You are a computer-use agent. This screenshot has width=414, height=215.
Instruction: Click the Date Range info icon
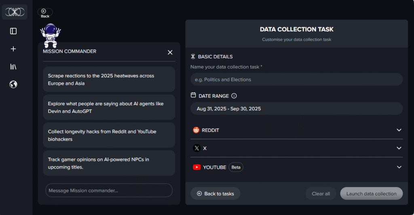point(234,96)
